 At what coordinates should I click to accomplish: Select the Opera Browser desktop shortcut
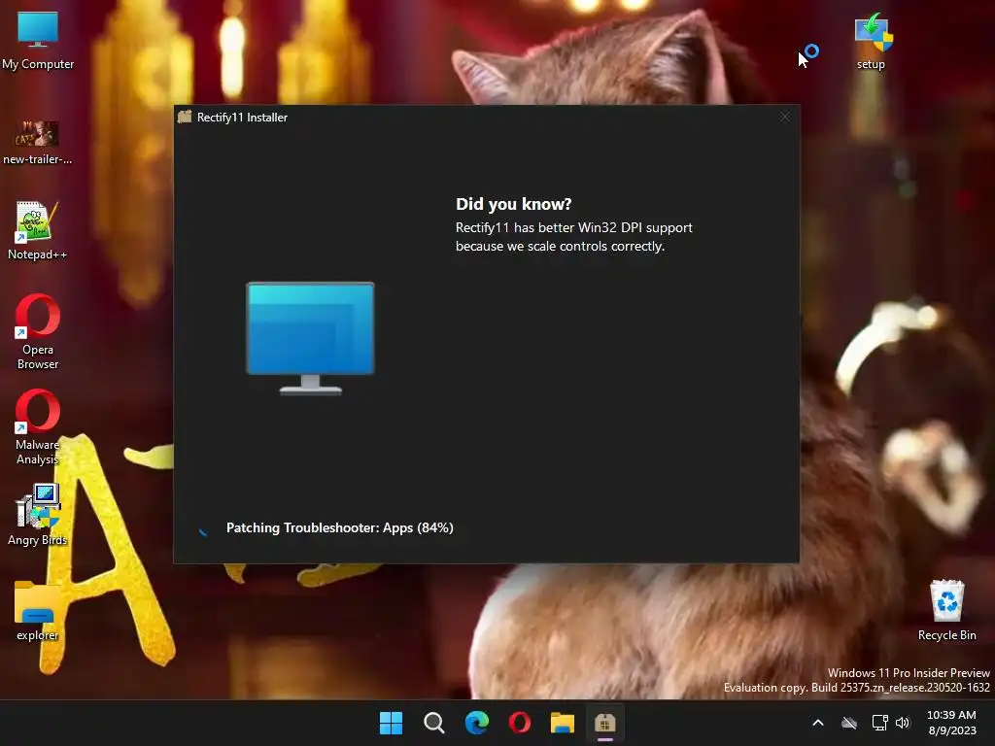coord(38,332)
